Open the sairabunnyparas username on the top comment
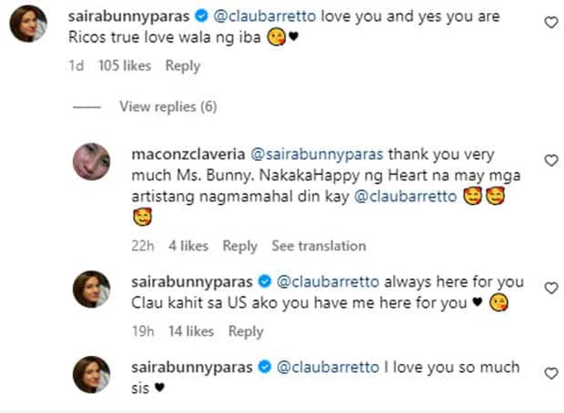Screen dimensions: 564x413 (129, 16)
